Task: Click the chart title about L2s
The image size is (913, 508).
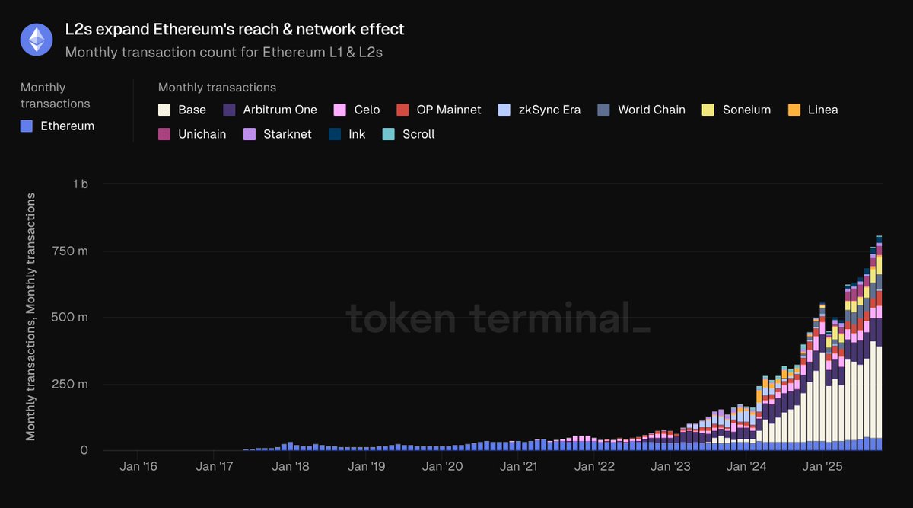Action: coord(234,30)
